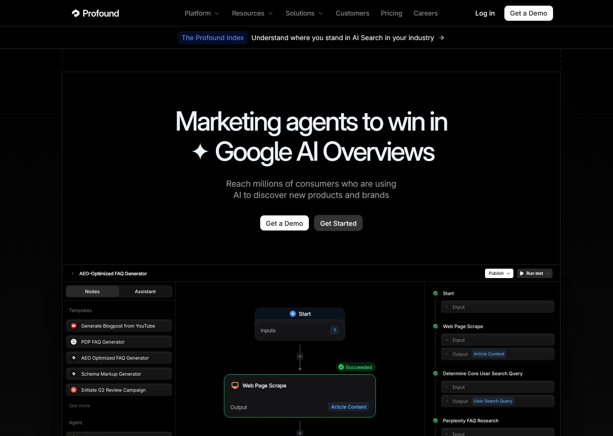Click the check beside Perplexity FAQ Research
This screenshot has height=436, width=613.
pyautogui.click(x=435, y=420)
